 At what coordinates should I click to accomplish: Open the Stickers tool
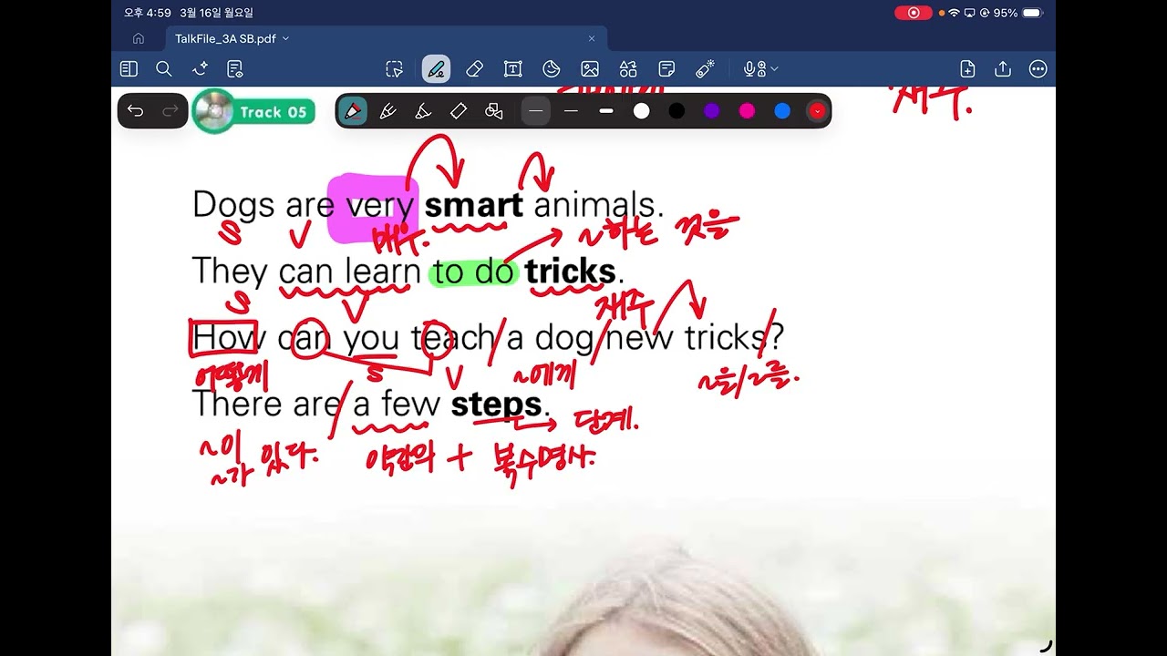[x=552, y=69]
